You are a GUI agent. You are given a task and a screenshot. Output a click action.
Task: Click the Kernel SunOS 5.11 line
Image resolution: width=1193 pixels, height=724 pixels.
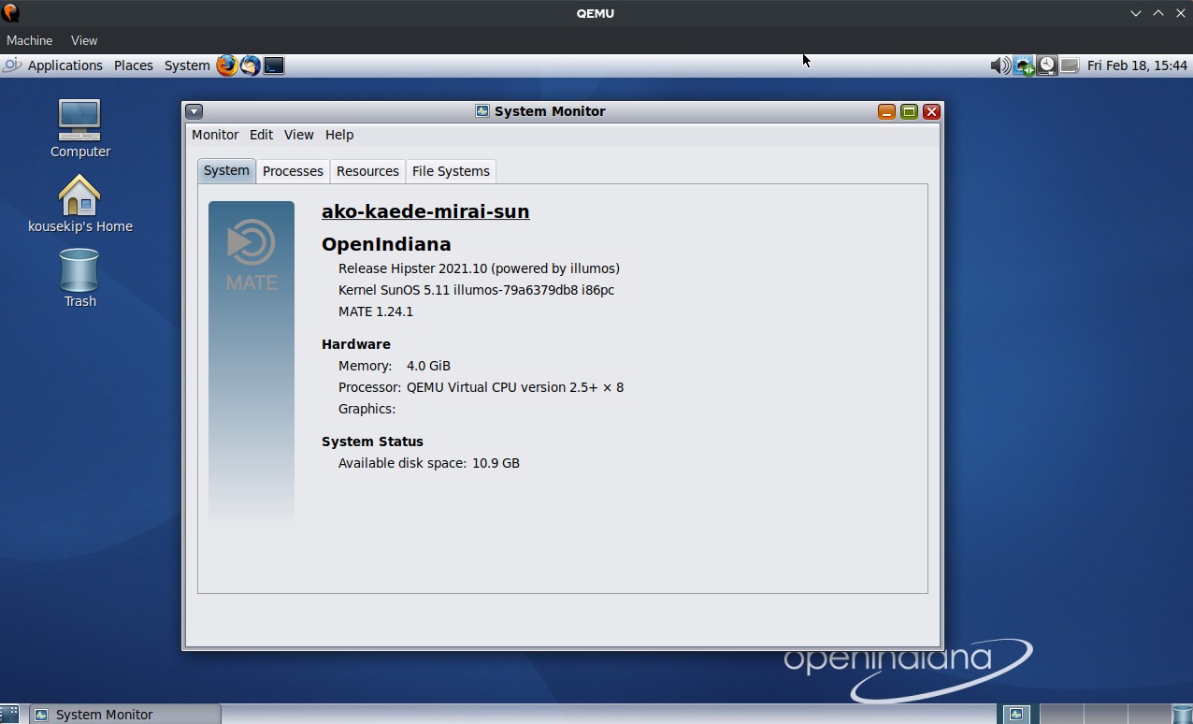tap(476, 290)
